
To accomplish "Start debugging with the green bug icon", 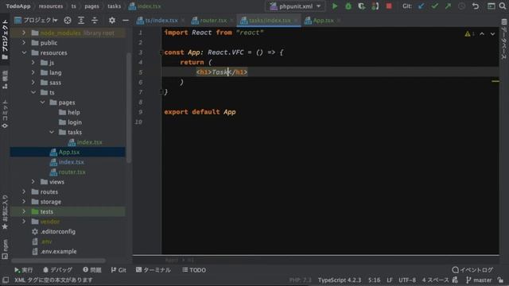I will pyautogui.click(x=348, y=6).
